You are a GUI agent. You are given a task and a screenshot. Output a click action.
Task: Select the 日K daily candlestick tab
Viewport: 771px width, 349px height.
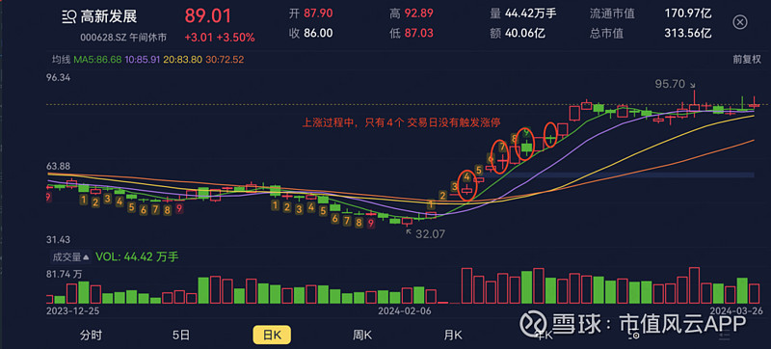point(272,336)
